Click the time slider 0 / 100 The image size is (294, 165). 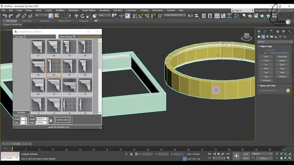click(17, 144)
